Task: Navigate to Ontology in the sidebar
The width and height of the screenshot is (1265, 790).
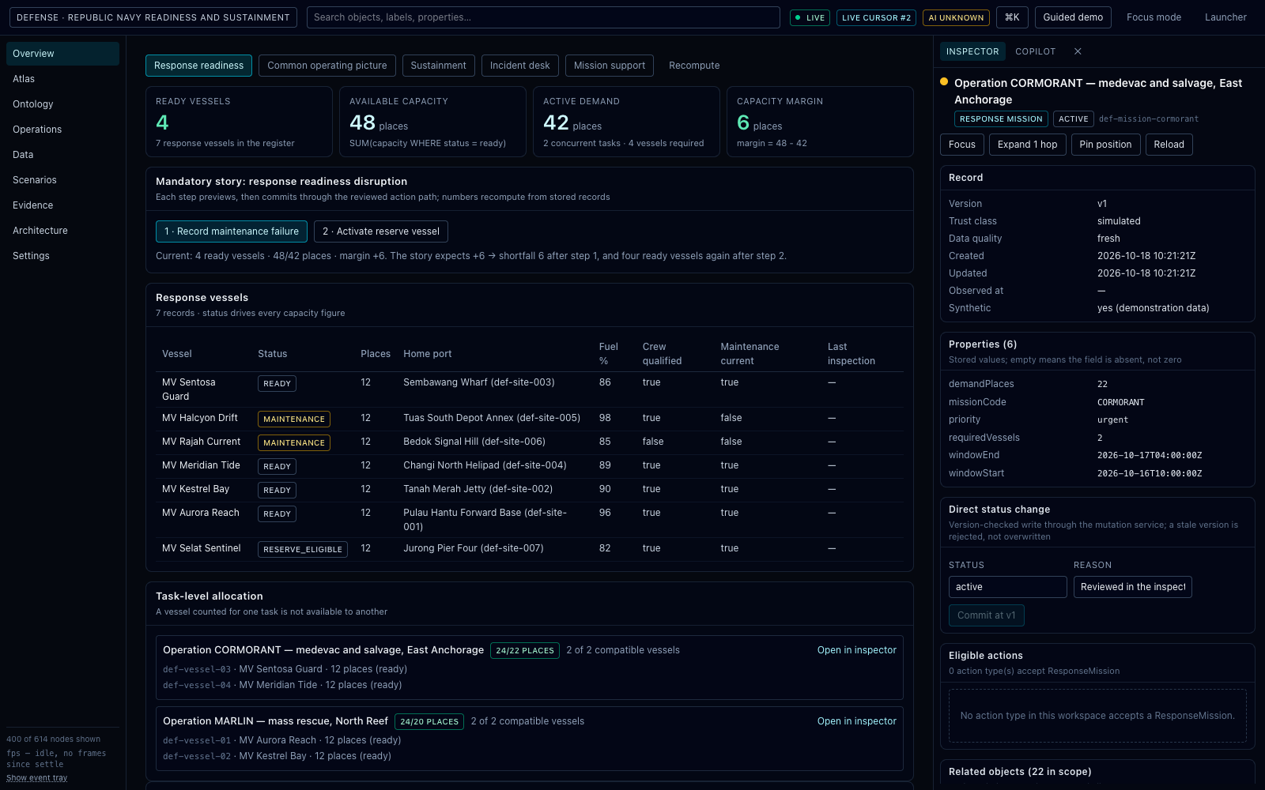Action: point(62,104)
